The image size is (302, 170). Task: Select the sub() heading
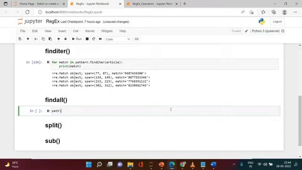52,141
